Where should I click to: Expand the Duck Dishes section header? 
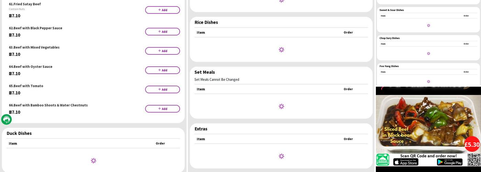click(x=19, y=133)
